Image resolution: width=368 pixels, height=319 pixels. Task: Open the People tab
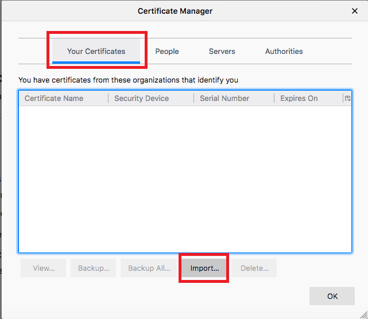167,51
